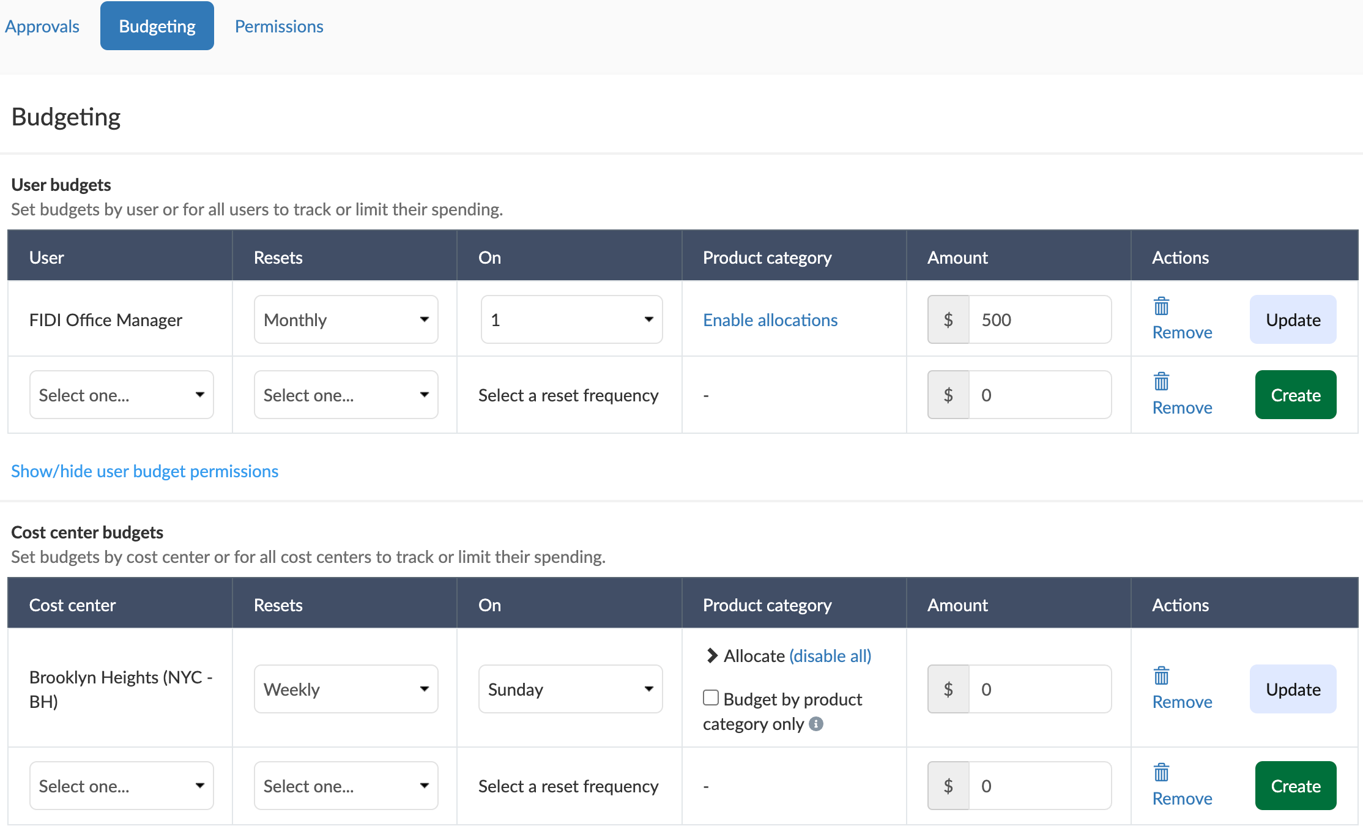Screen dimensions: 1363x826
Task: Open Monthly resets dropdown for FIDI Office Manager
Action: point(346,319)
